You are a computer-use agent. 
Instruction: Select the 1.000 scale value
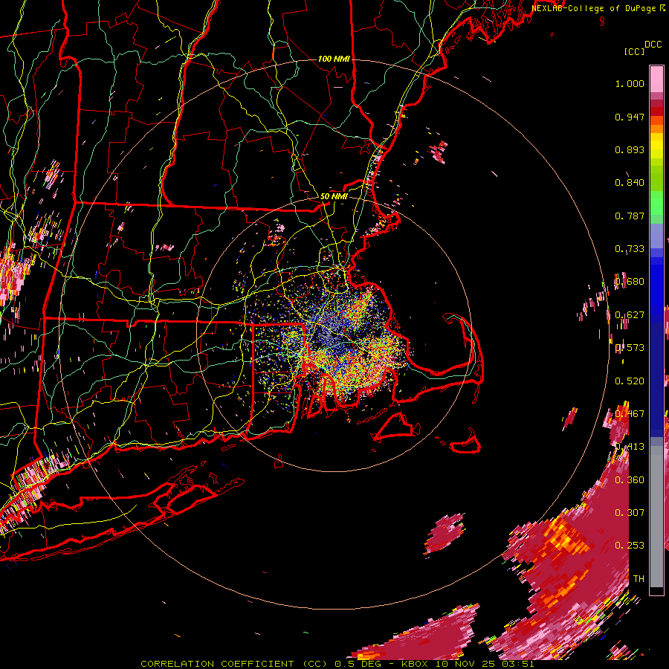630,83
